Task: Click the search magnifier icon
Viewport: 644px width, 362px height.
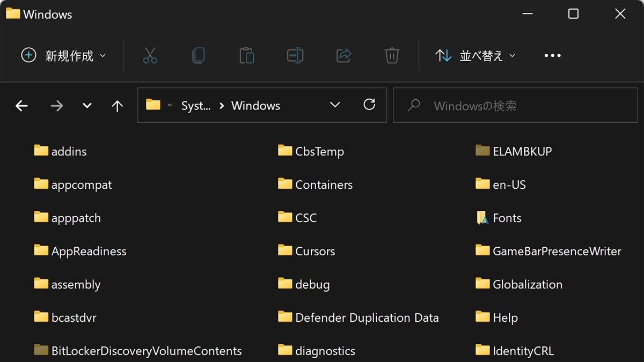Action: coord(414,106)
